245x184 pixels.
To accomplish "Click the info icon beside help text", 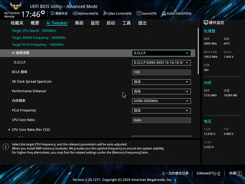I will click(5, 147).
